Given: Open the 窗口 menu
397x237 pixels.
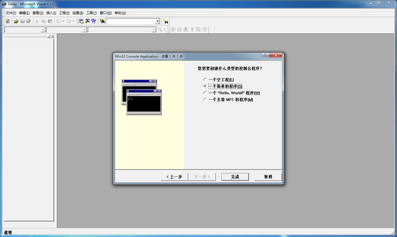Looking at the screenshot, I should [105, 13].
